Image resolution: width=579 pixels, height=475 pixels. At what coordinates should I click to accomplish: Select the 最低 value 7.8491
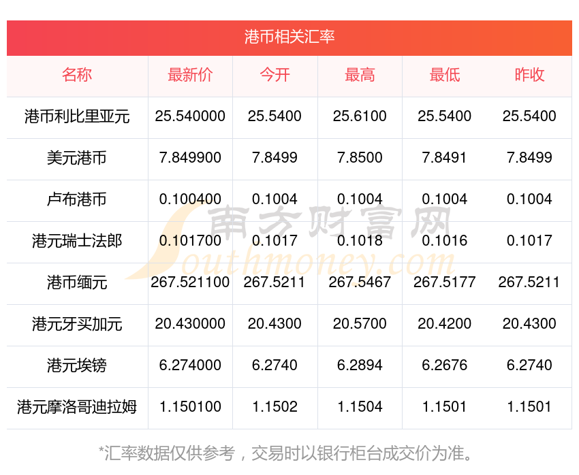tap(445, 158)
